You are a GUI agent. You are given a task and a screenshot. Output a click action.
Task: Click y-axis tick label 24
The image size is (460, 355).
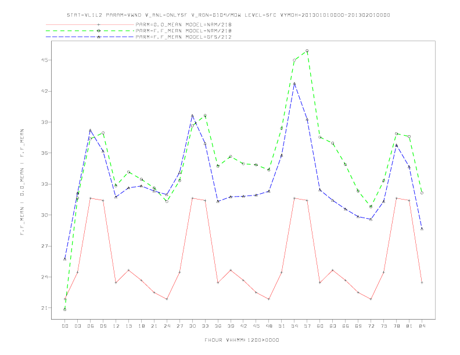(x=44, y=277)
